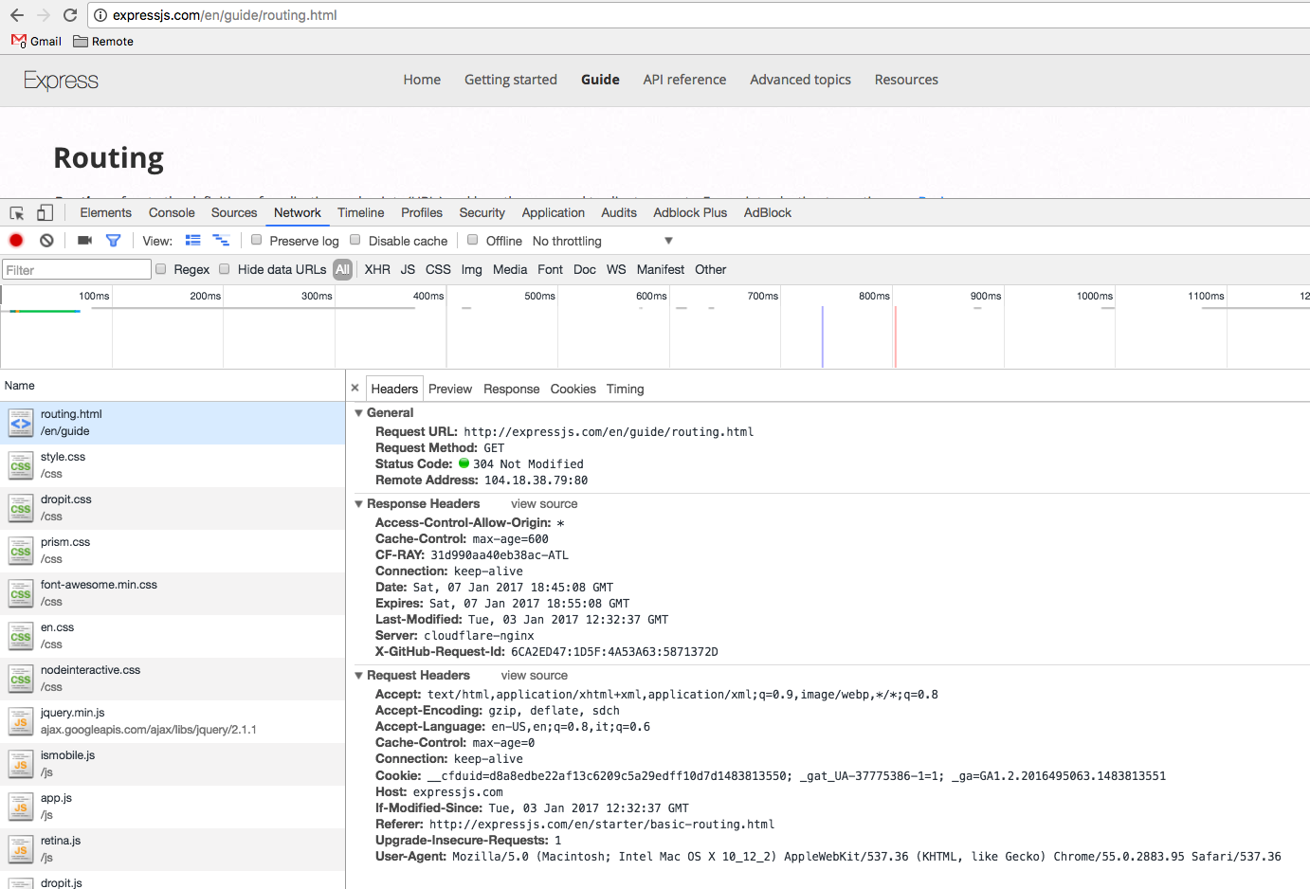Viewport: 1310px width, 889px height.
Task: Open the Sources panel
Action: [x=234, y=212]
